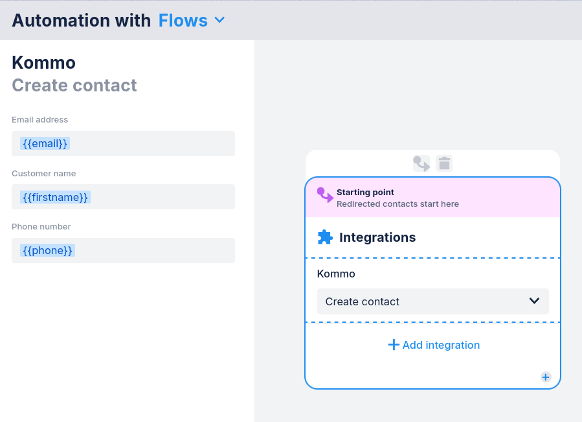
Task: Click the plus icon beside Add integration
Action: (394, 345)
